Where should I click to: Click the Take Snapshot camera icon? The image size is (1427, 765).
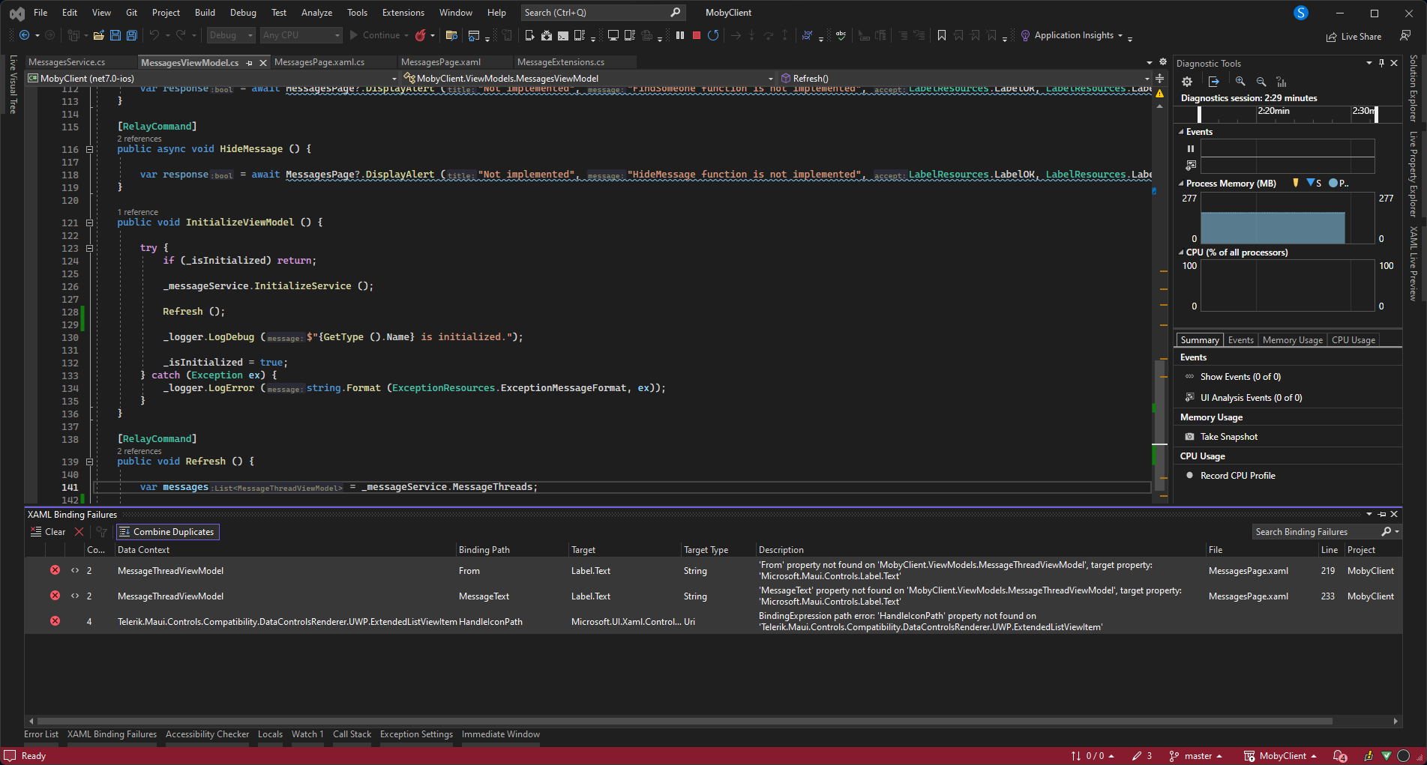pyautogui.click(x=1189, y=437)
